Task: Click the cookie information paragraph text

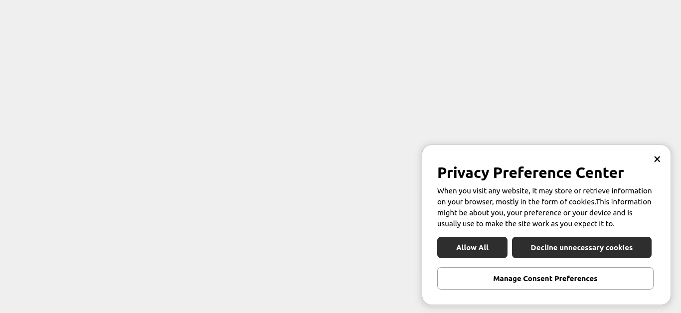Action: click(544, 207)
